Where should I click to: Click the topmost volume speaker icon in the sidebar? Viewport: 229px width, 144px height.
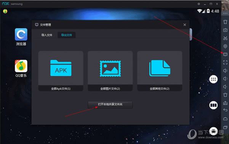(225, 71)
